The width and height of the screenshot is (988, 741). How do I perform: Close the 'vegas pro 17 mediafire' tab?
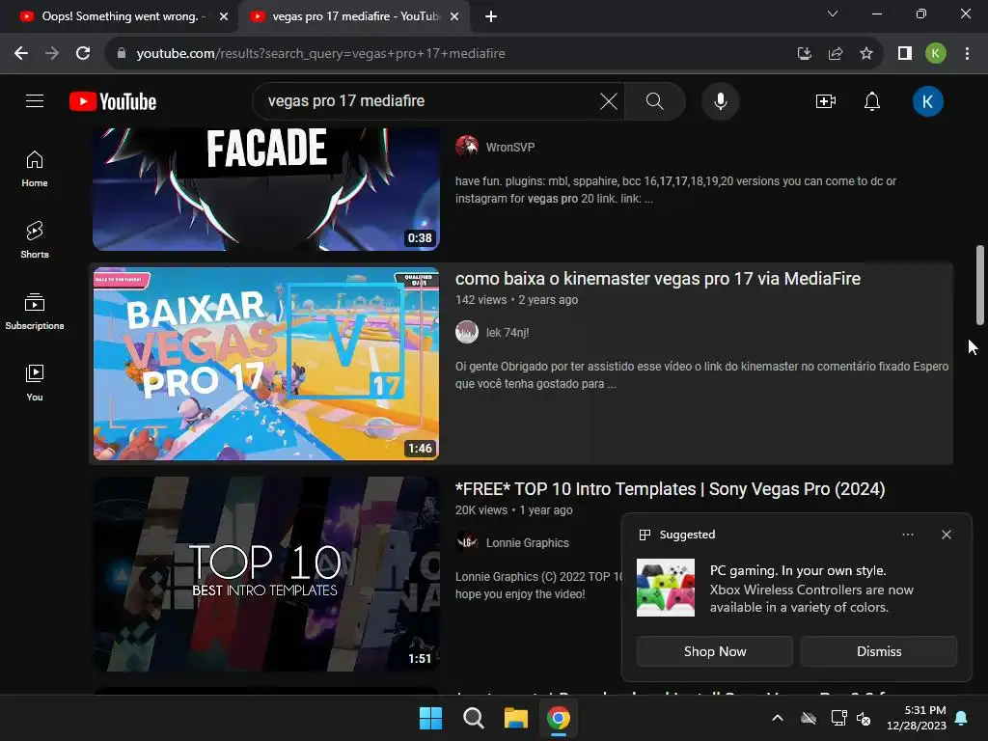pyautogui.click(x=454, y=16)
